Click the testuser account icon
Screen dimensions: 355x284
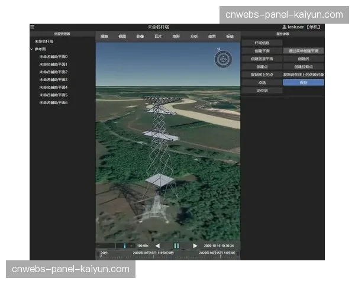(284, 27)
